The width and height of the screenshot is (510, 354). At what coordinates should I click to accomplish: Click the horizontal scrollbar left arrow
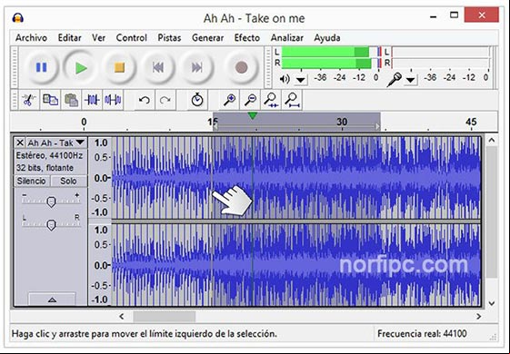pyautogui.click(x=122, y=316)
